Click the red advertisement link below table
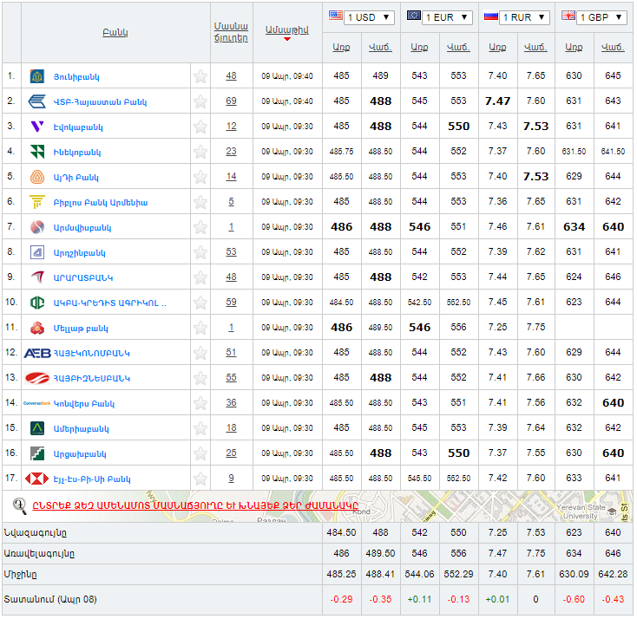This screenshot has height=619, width=637. pos(194,505)
